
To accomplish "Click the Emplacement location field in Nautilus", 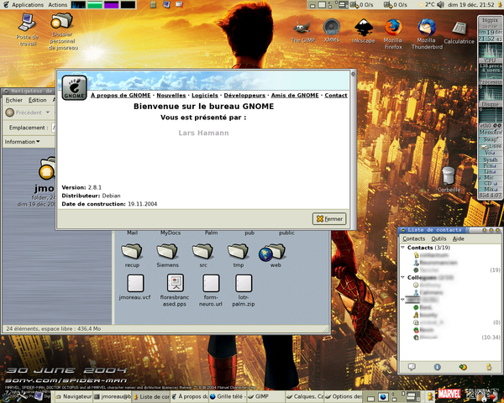I will coord(54,128).
